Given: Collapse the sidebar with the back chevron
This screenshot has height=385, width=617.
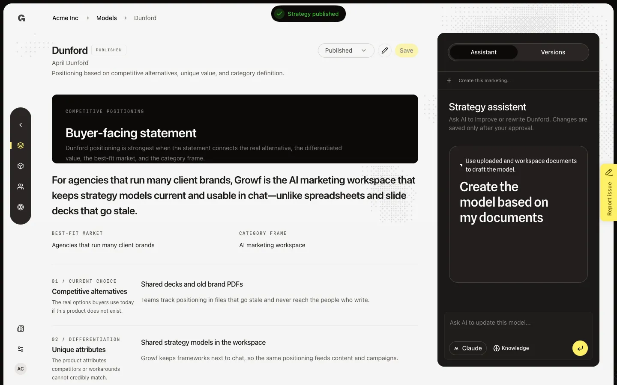Looking at the screenshot, I should 21,125.
